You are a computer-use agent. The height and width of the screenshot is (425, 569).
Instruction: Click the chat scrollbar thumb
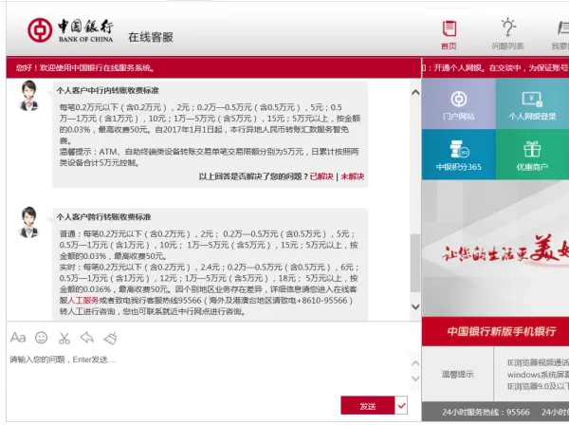415,263
